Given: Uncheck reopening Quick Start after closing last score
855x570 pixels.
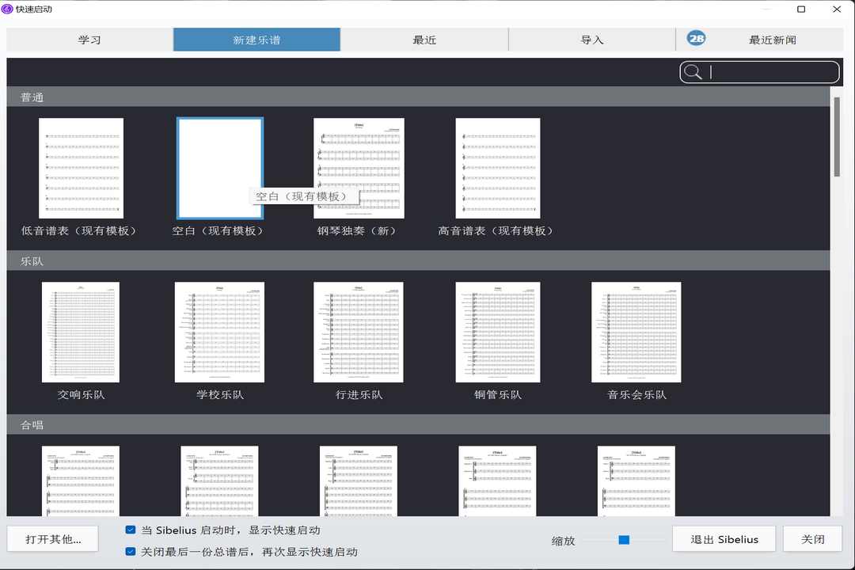Looking at the screenshot, I should coord(131,552).
